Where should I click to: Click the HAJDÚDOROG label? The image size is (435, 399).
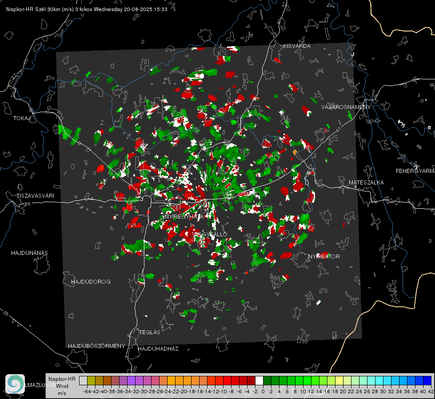click(x=91, y=282)
